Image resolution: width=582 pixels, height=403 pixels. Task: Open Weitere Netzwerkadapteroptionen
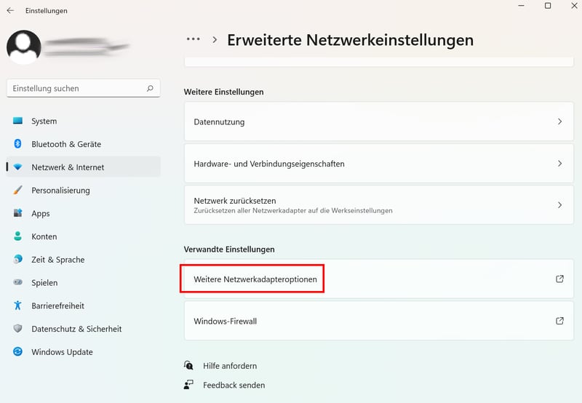tap(255, 279)
